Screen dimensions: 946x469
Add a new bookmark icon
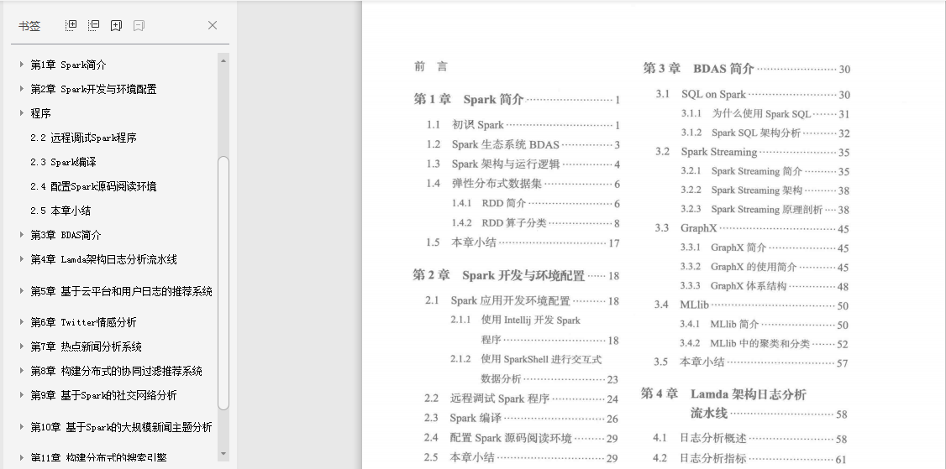click(x=117, y=25)
